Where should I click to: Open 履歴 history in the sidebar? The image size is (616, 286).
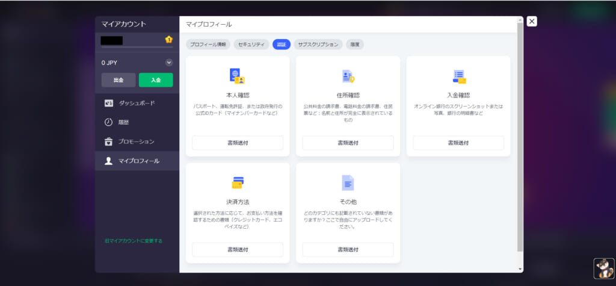(123, 122)
